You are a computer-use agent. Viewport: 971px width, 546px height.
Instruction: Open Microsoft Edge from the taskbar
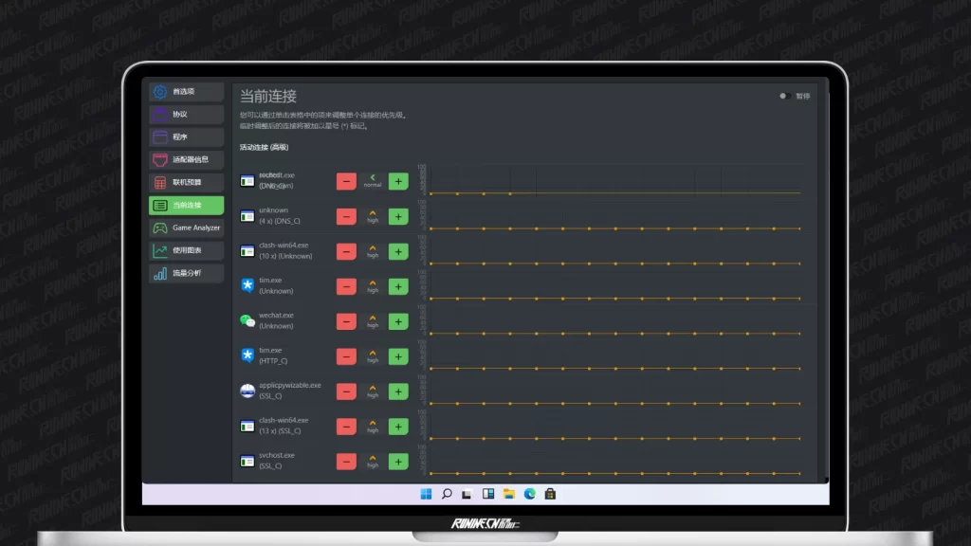pos(529,494)
